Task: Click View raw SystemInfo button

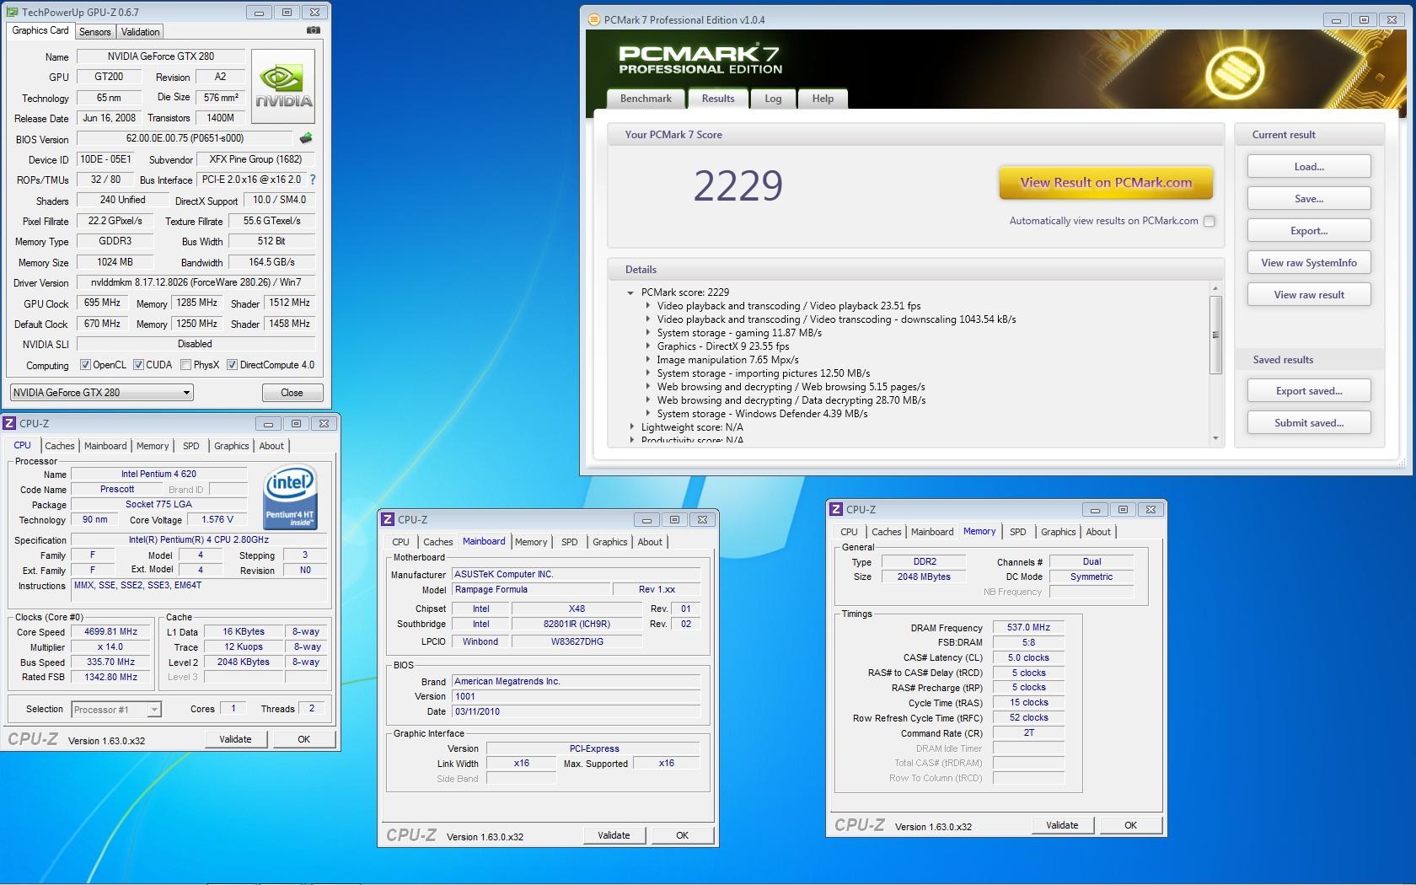Action: pyautogui.click(x=1309, y=263)
